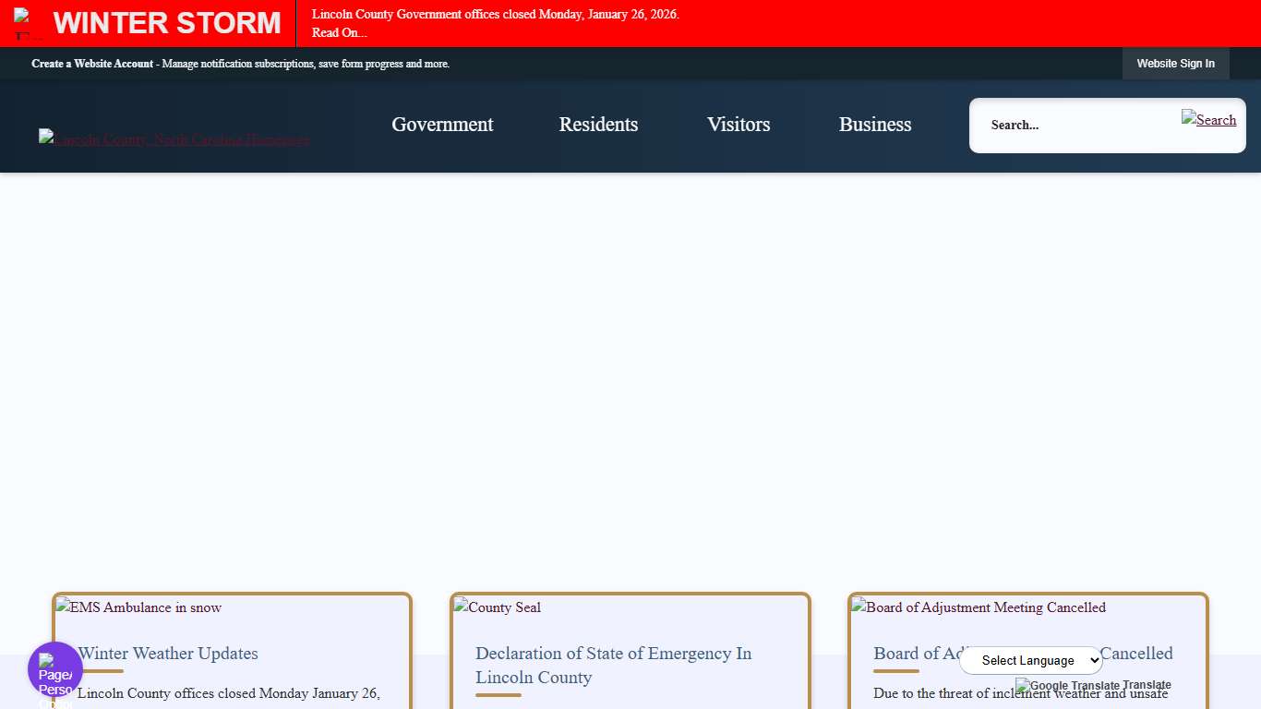Open the Government navigation menu
1261x709 pixels.
[442, 125]
